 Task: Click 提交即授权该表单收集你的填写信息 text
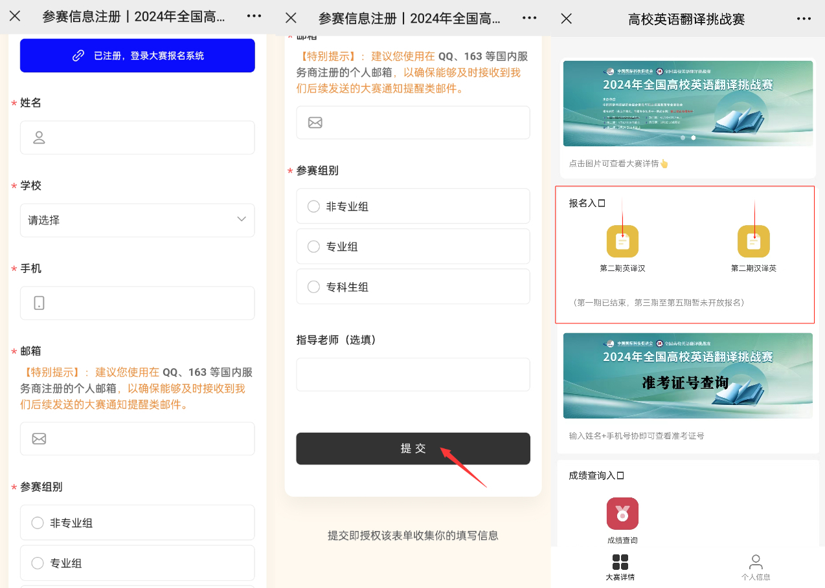pos(413,536)
